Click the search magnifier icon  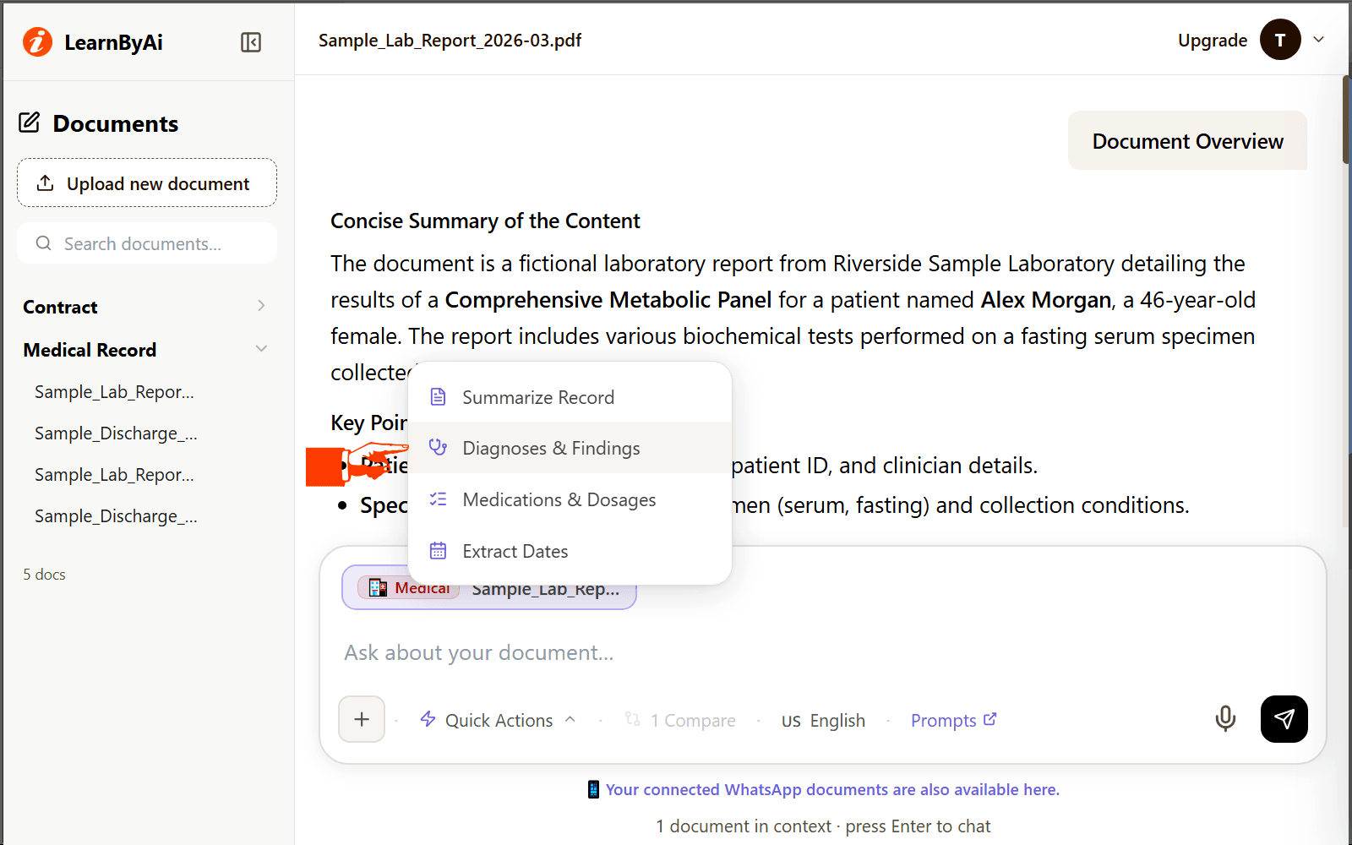(x=43, y=243)
